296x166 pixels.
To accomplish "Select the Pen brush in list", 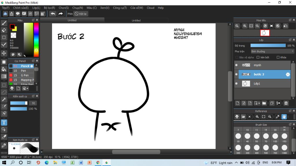I will click(21, 71).
